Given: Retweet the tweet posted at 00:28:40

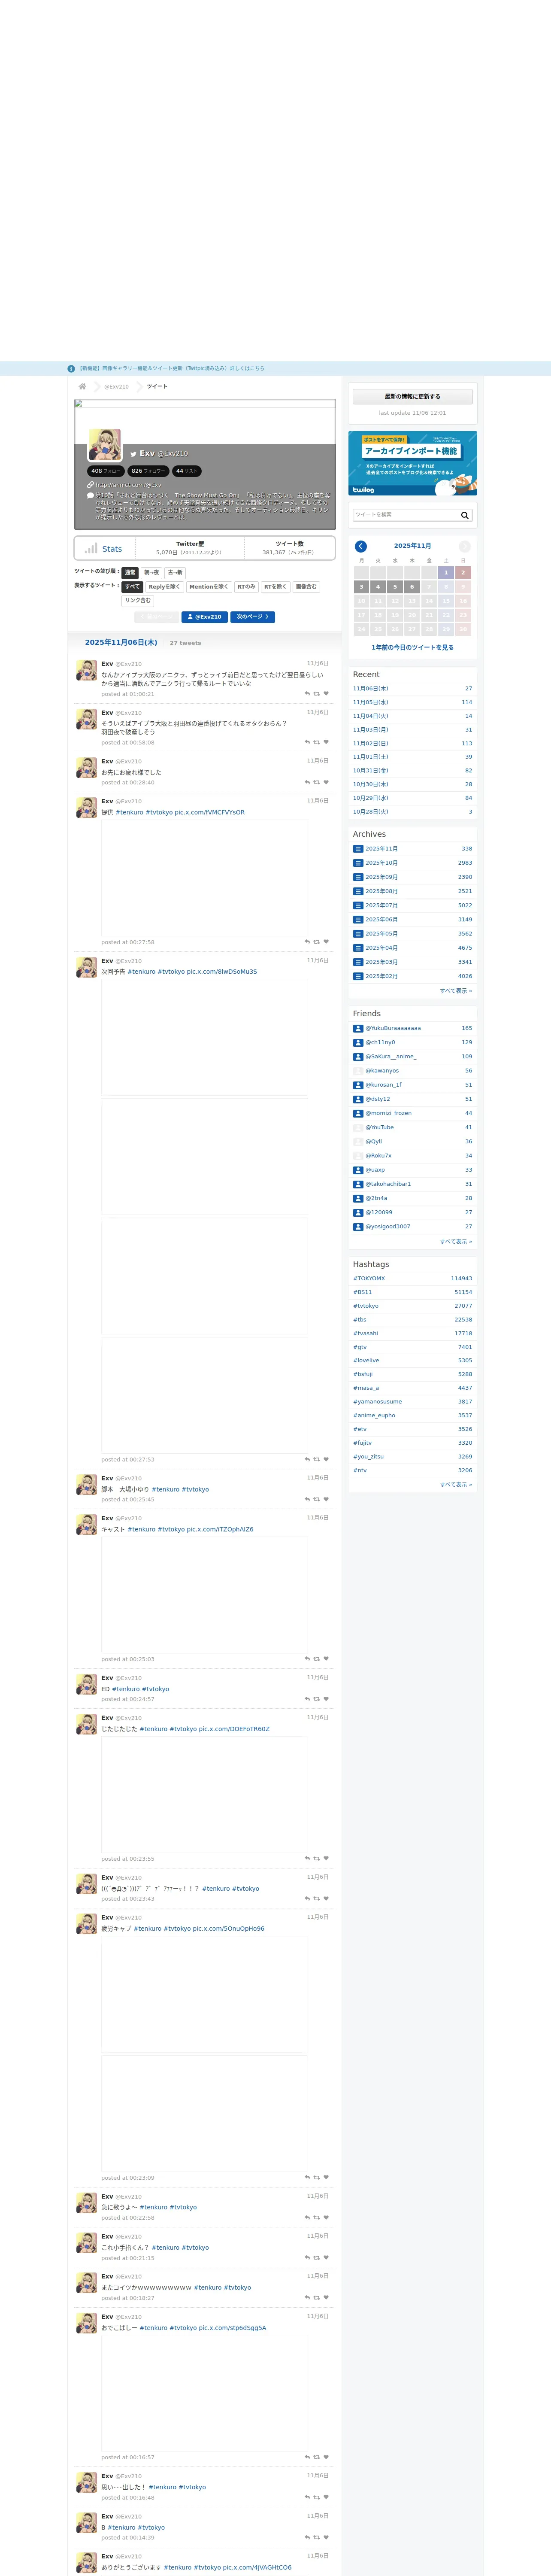Looking at the screenshot, I should pos(317,782).
